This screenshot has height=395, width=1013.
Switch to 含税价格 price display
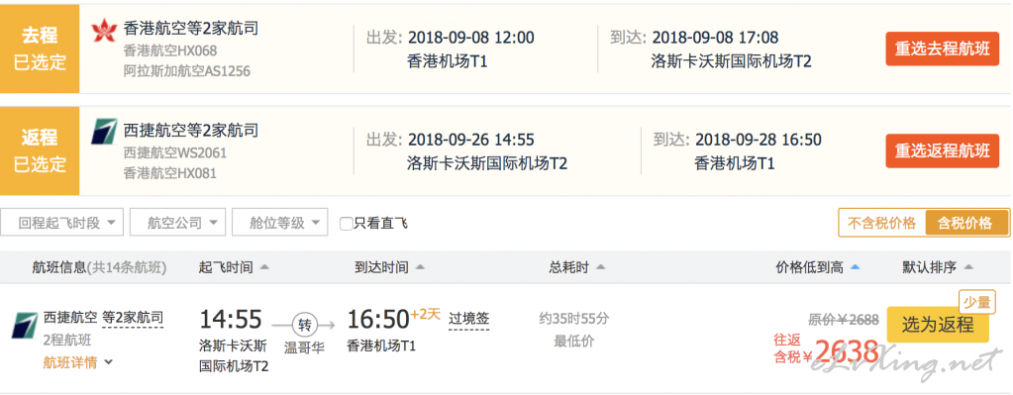[966, 224]
